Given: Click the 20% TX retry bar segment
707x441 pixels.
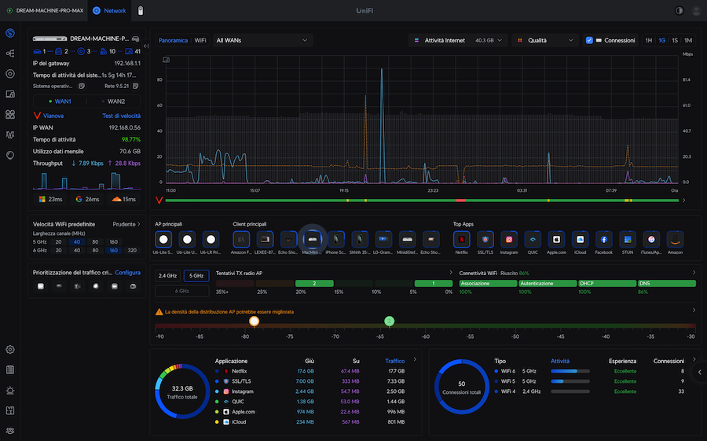Looking at the screenshot, I should (x=314, y=284).
